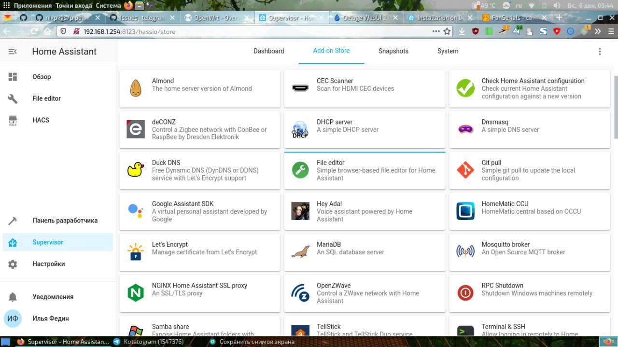The height and width of the screenshot is (347, 618).
Task: Open the three-dot overflow menu in Supervisor
Action: (x=600, y=51)
